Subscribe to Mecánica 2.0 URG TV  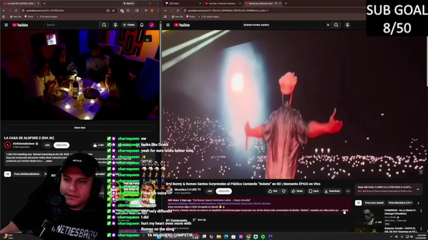pyautogui.click(x=224, y=191)
